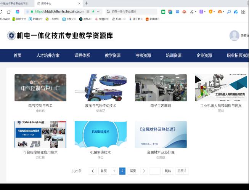Click the user avatar in header

[x=234, y=36]
